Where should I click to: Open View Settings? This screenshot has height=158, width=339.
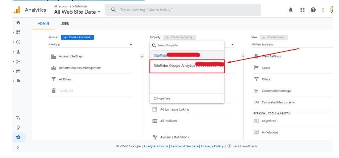pos(271,56)
